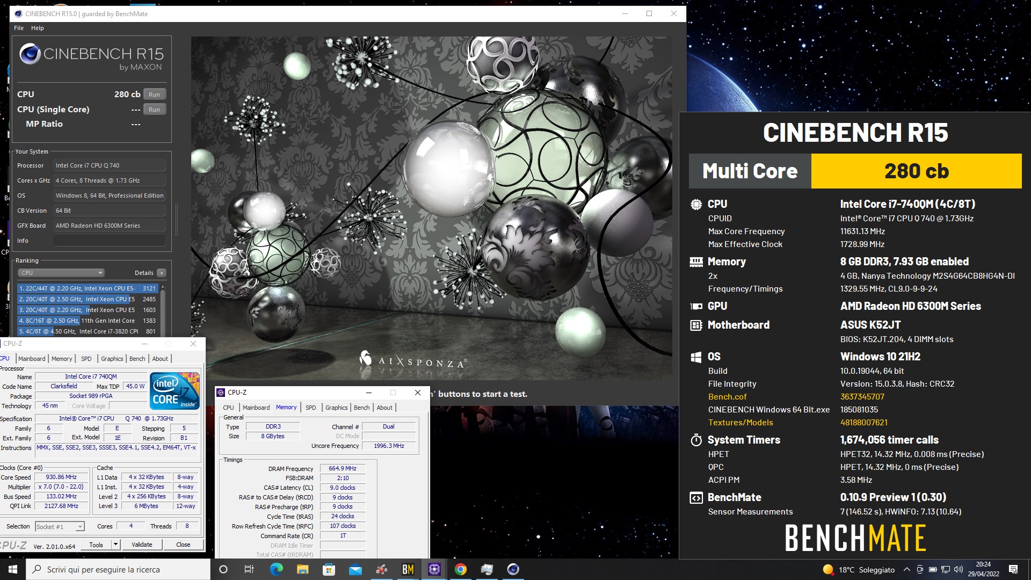Expand the Tools dropdown arrow in CPU-Z

(x=115, y=545)
